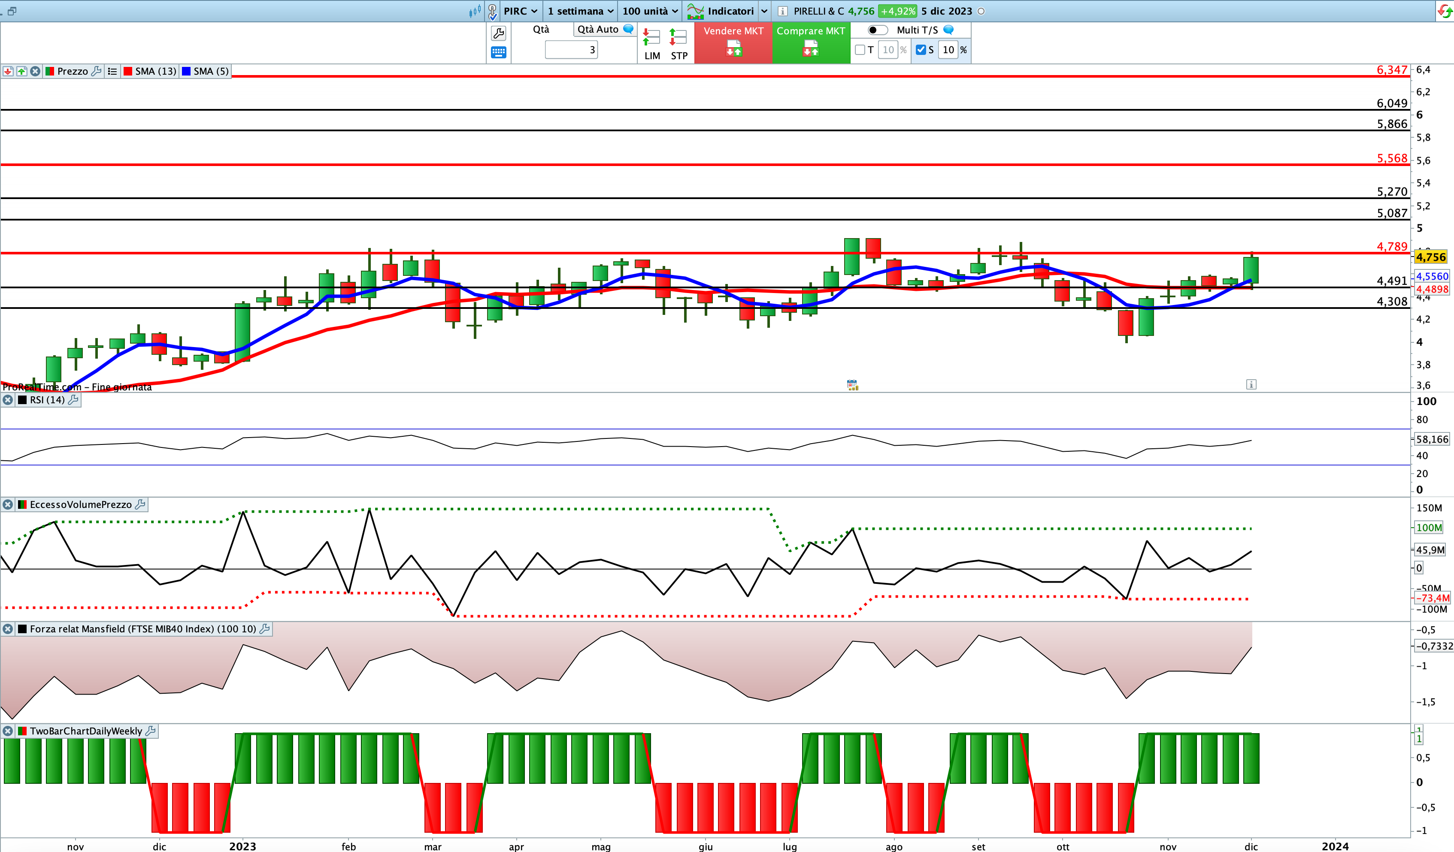Click the linked-chart paperclip icon
1454x852 pixels.
[492, 11]
